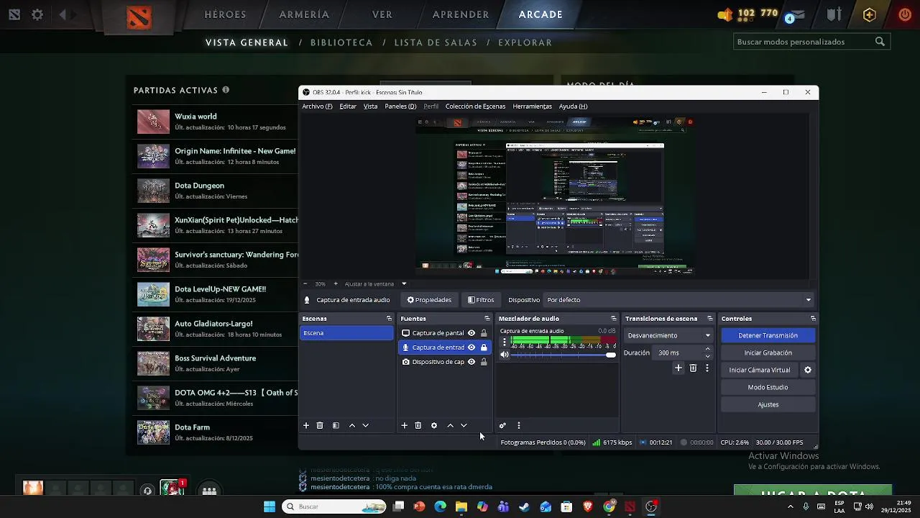Undock Escenas panel with its header icon
The height and width of the screenshot is (518, 920).
(389, 319)
